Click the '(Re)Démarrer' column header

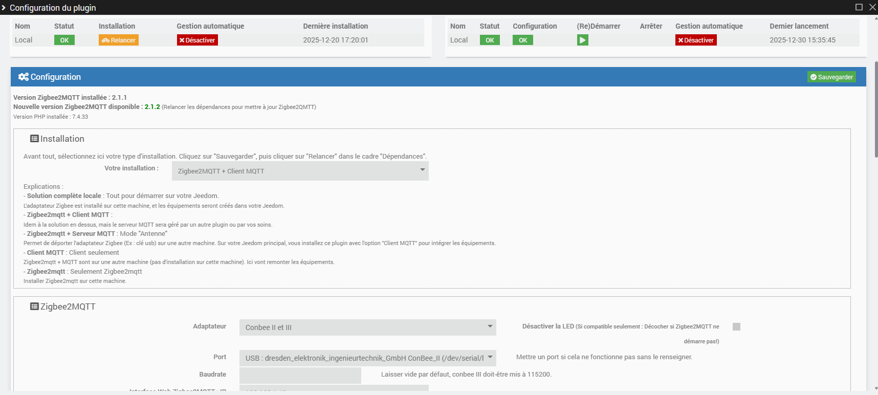pyautogui.click(x=599, y=26)
